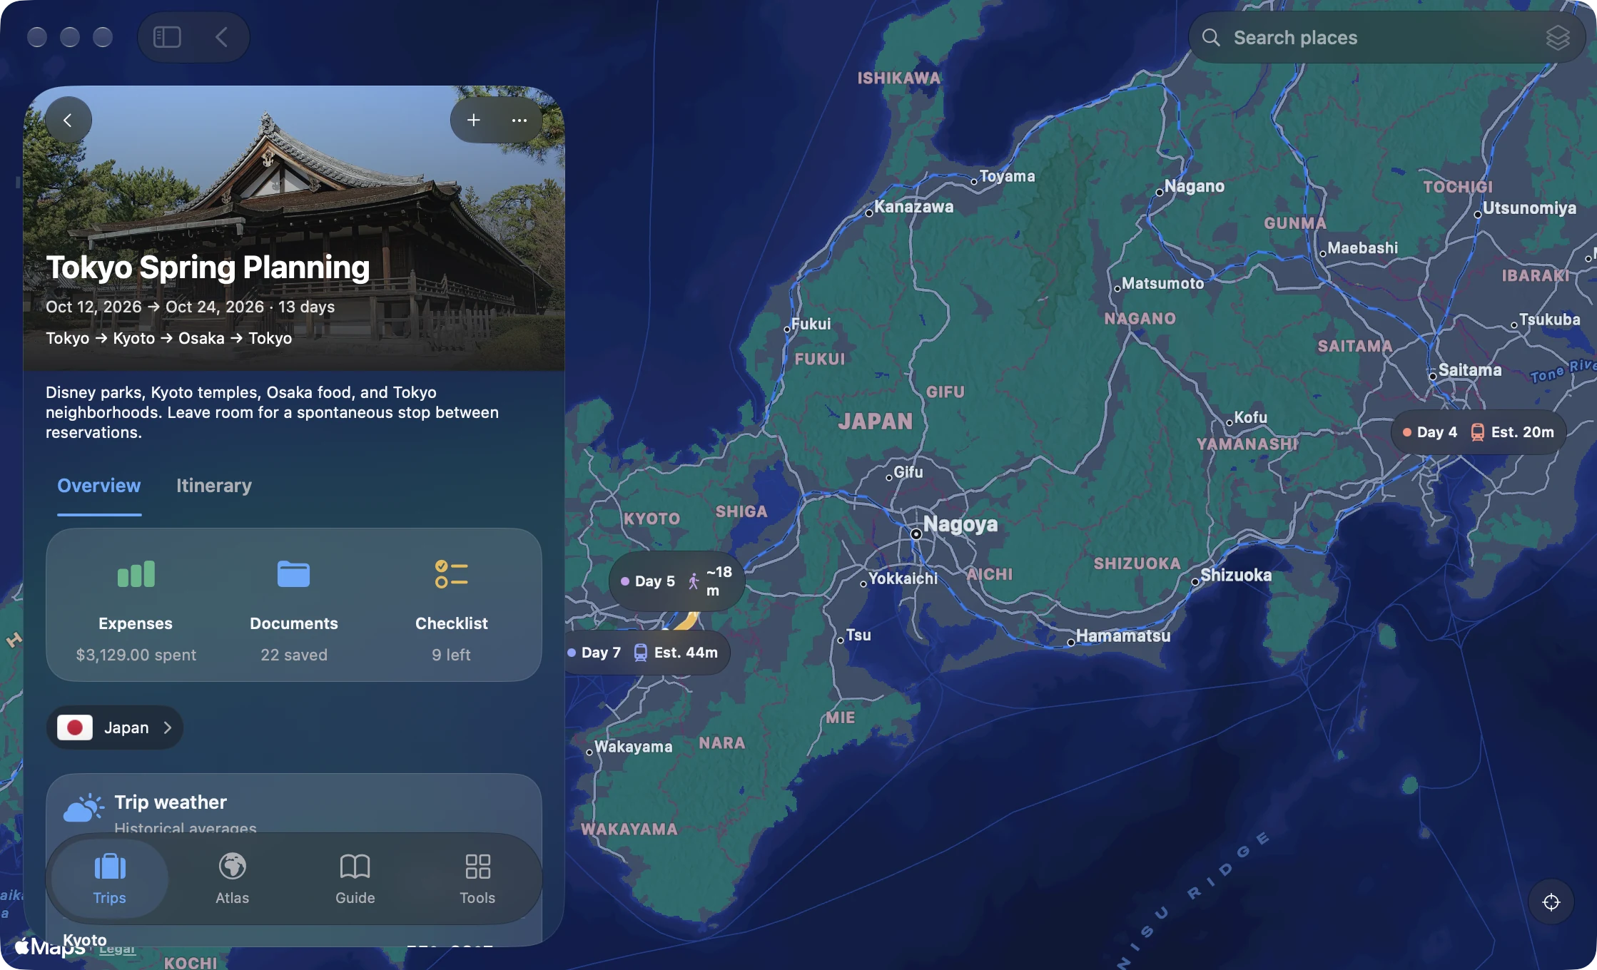Click the Trip weather cloud-sun icon
The width and height of the screenshot is (1597, 970).
(83, 808)
